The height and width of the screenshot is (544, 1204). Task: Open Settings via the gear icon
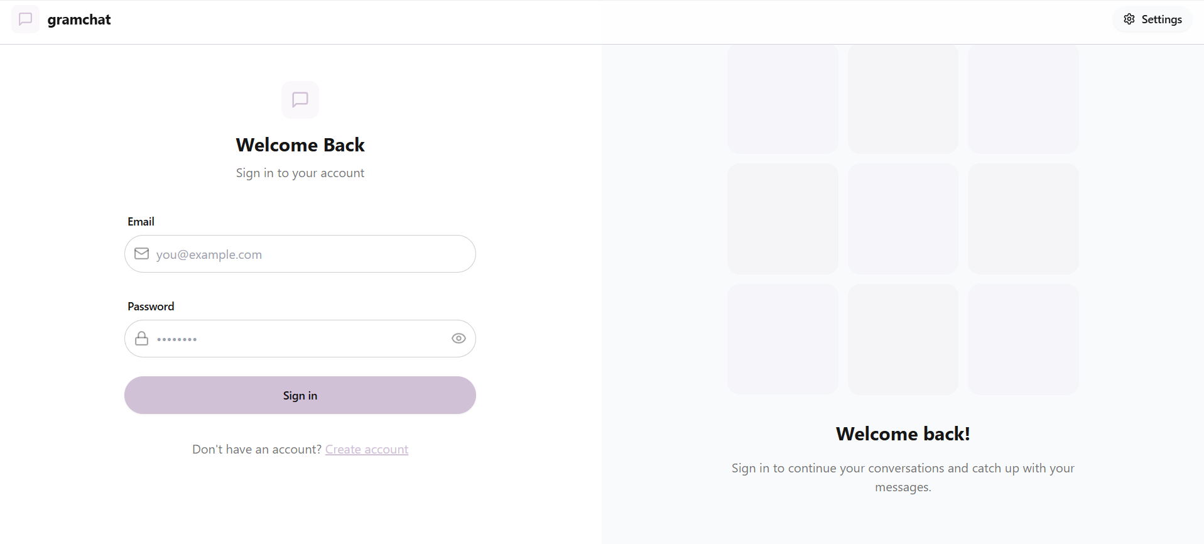(1129, 19)
